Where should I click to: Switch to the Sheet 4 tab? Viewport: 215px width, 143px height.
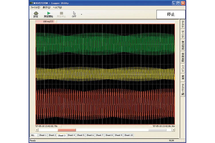tap(71, 135)
